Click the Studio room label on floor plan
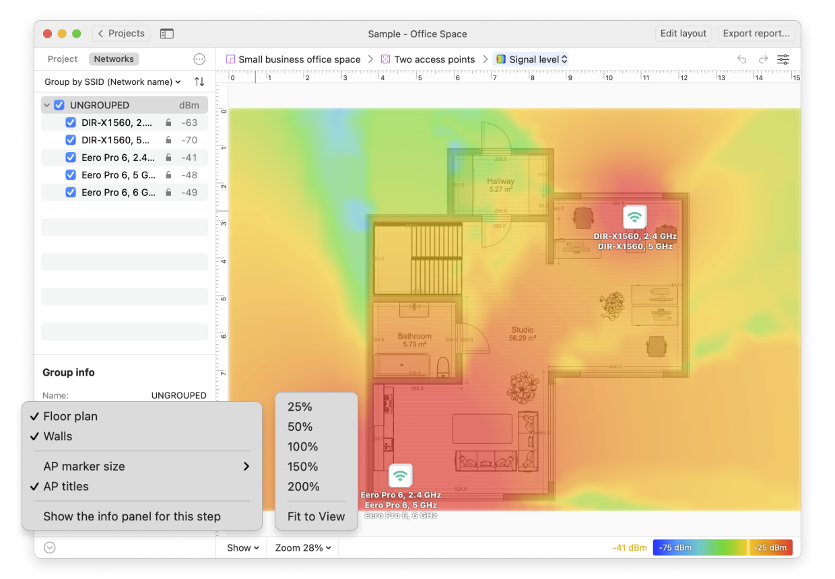This screenshot has height=579, width=835. click(522, 331)
